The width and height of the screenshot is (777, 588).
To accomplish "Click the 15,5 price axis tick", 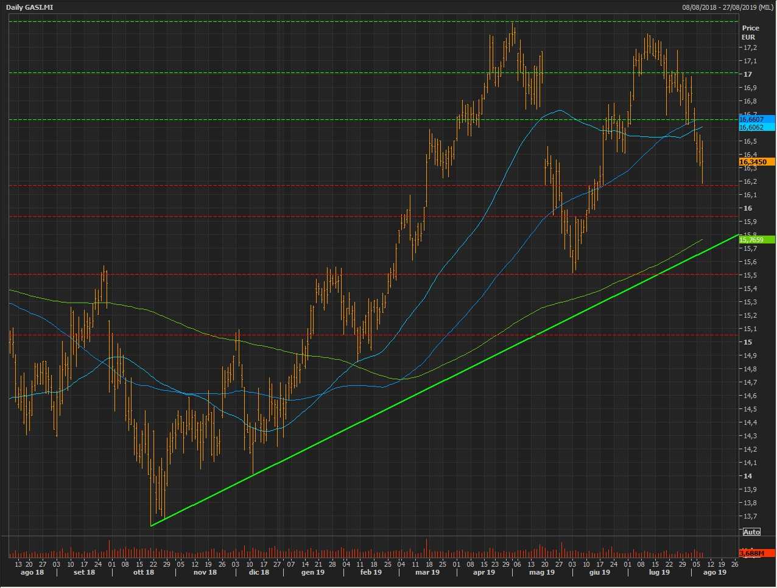I will (x=750, y=275).
